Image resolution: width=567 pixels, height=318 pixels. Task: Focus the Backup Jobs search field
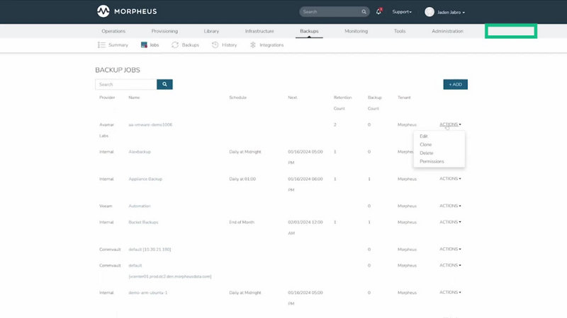point(126,84)
